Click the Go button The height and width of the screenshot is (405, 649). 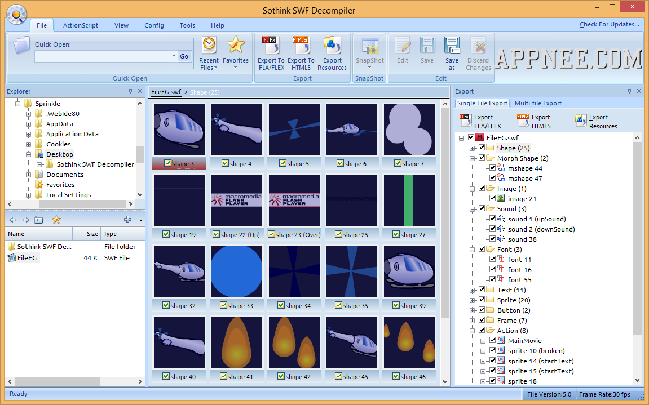(x=184, y=56)
